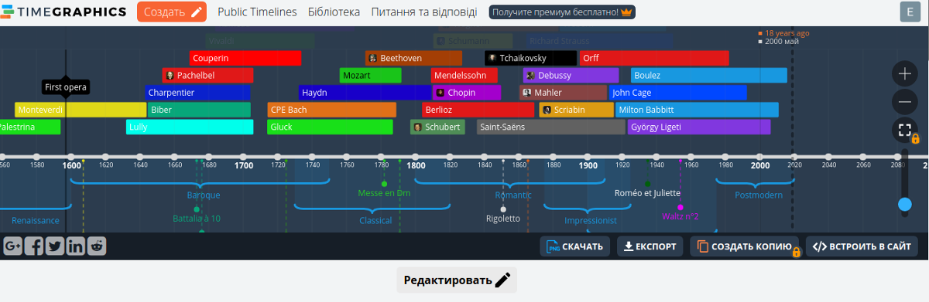Viewport: 929px width, 302px height.
Task: Select the Berlioz timeline bar
Action: coord(478,110)
